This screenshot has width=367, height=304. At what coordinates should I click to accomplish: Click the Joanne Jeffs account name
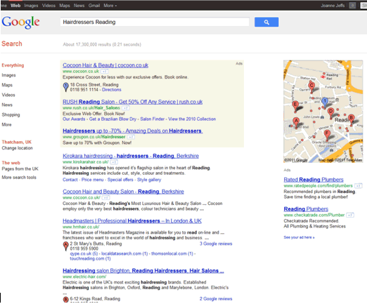[x=333, y=6]
